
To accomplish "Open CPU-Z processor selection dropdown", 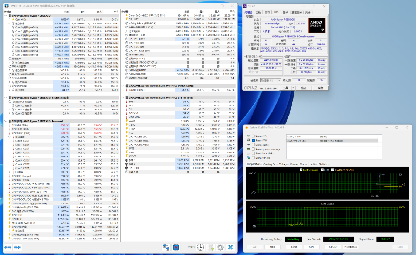I will [x=279, y=80].
